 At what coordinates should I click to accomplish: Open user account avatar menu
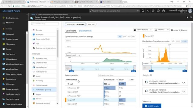click(190, 11)
